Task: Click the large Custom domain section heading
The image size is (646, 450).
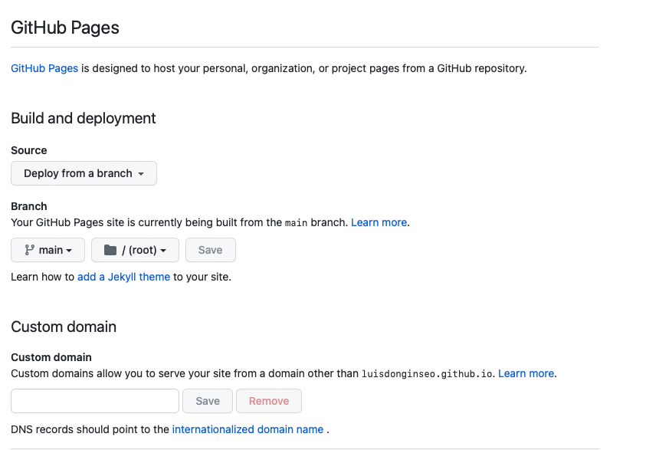Action: click(x=64, y=327)
